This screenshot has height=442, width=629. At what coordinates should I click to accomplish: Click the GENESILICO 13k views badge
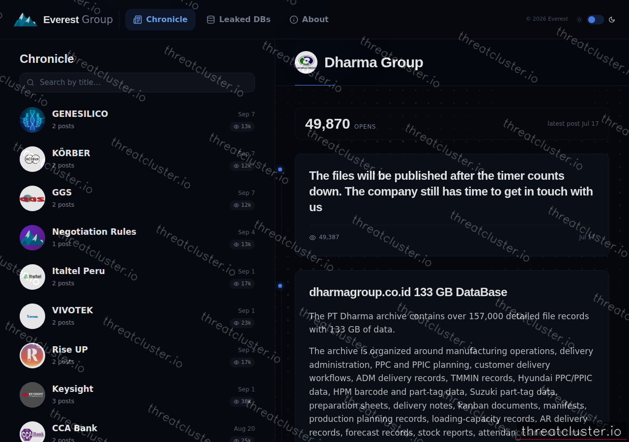point(242,127)
